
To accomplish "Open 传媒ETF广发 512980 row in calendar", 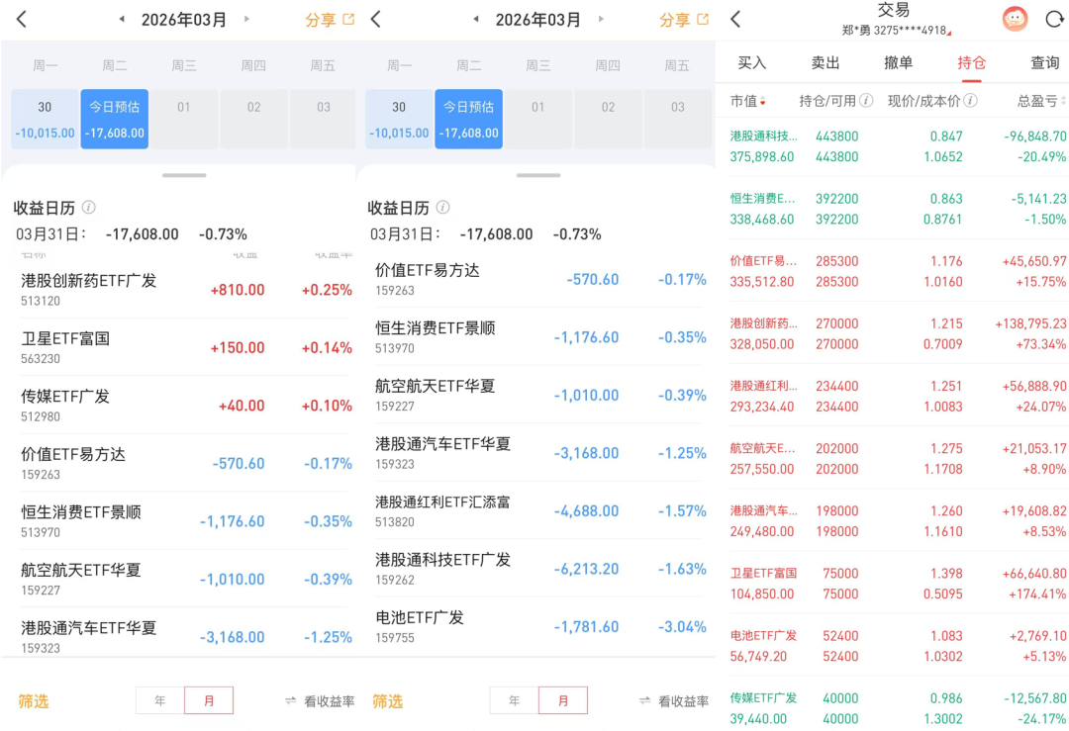I will click(184, 406).
